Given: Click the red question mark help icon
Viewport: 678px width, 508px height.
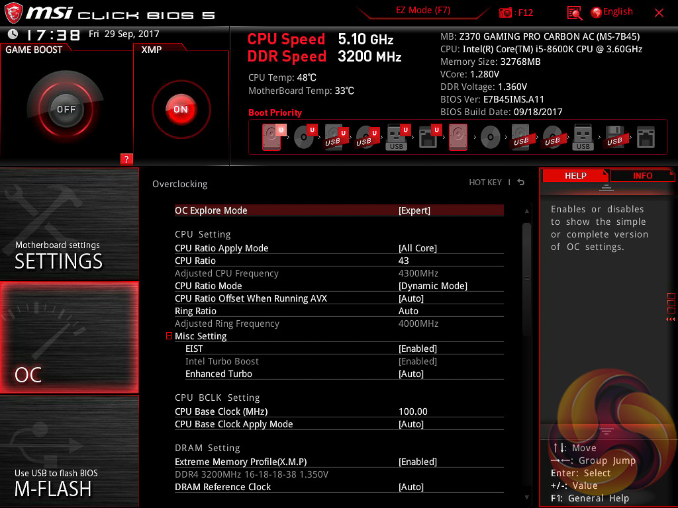Looking at the screenshot, I should [x=126, y=159].
